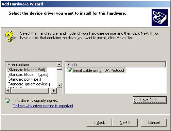
Task: Click the Manufacturer vertical scrollbar thumb
Action: click(x=59, y=68)
